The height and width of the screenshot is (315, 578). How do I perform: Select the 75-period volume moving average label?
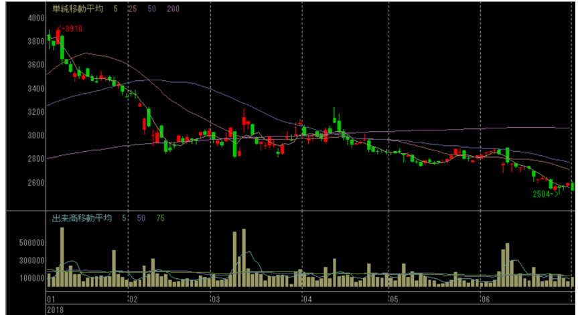coord(161,218)
